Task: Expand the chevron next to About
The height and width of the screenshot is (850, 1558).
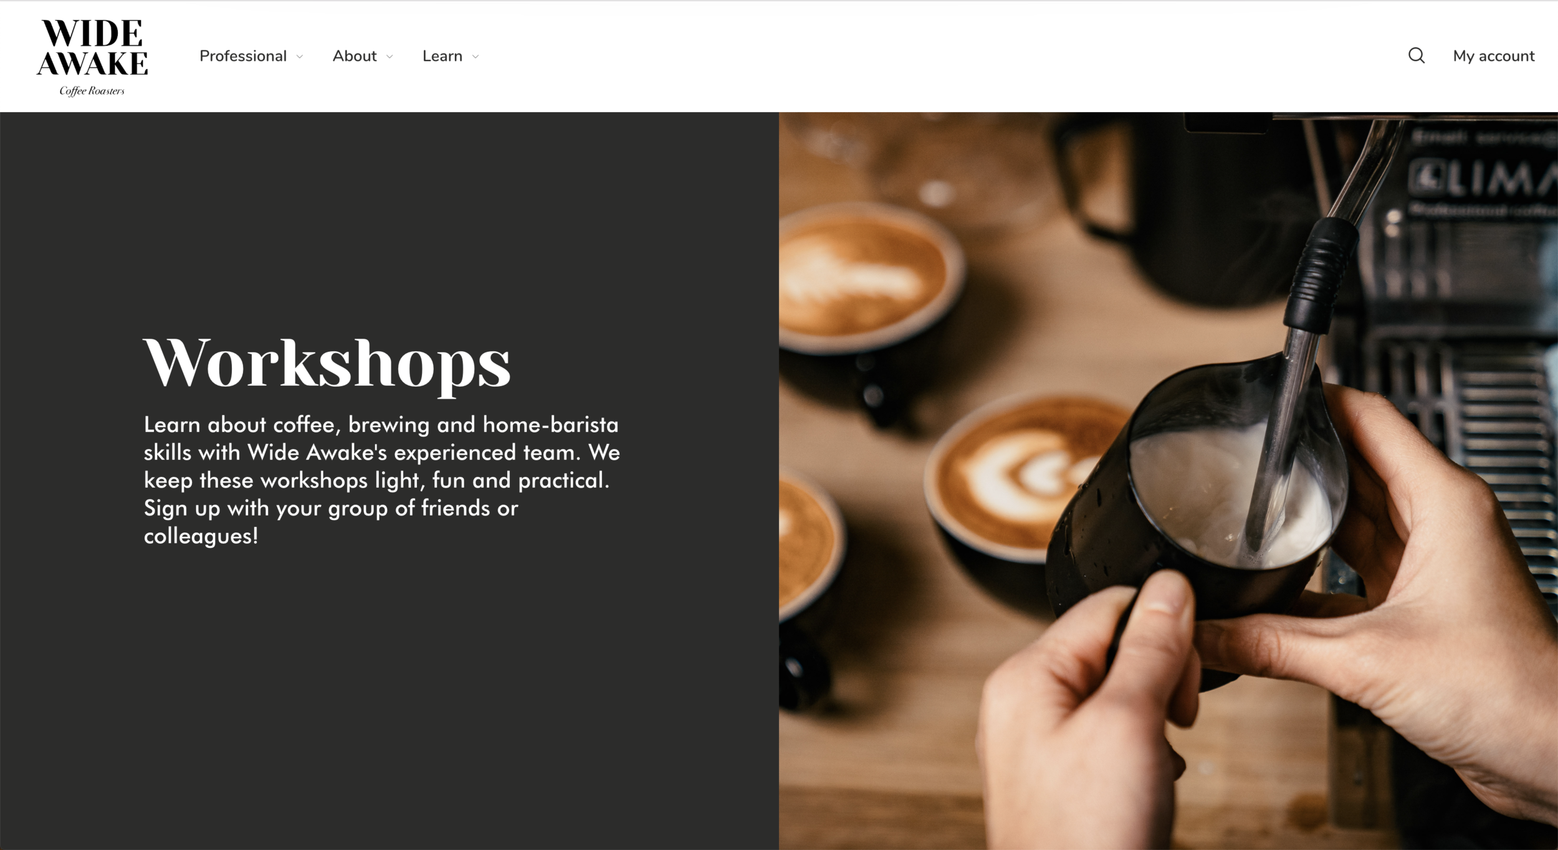Action: [x=390, y=57]
